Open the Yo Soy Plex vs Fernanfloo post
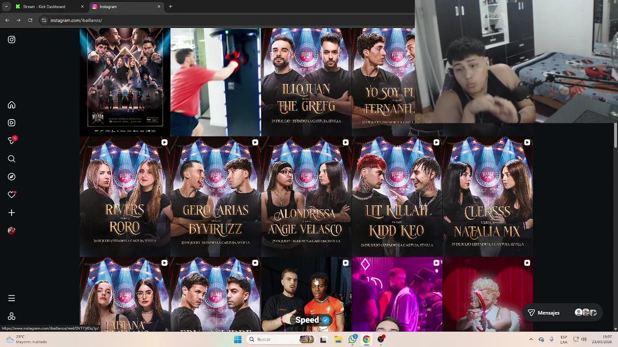This screenshot has width=618, height=347. click(x=383, y=82)
